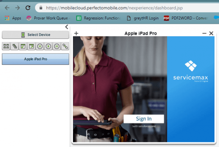Click the minimize-all windows icon with down-left arrow

23,46
